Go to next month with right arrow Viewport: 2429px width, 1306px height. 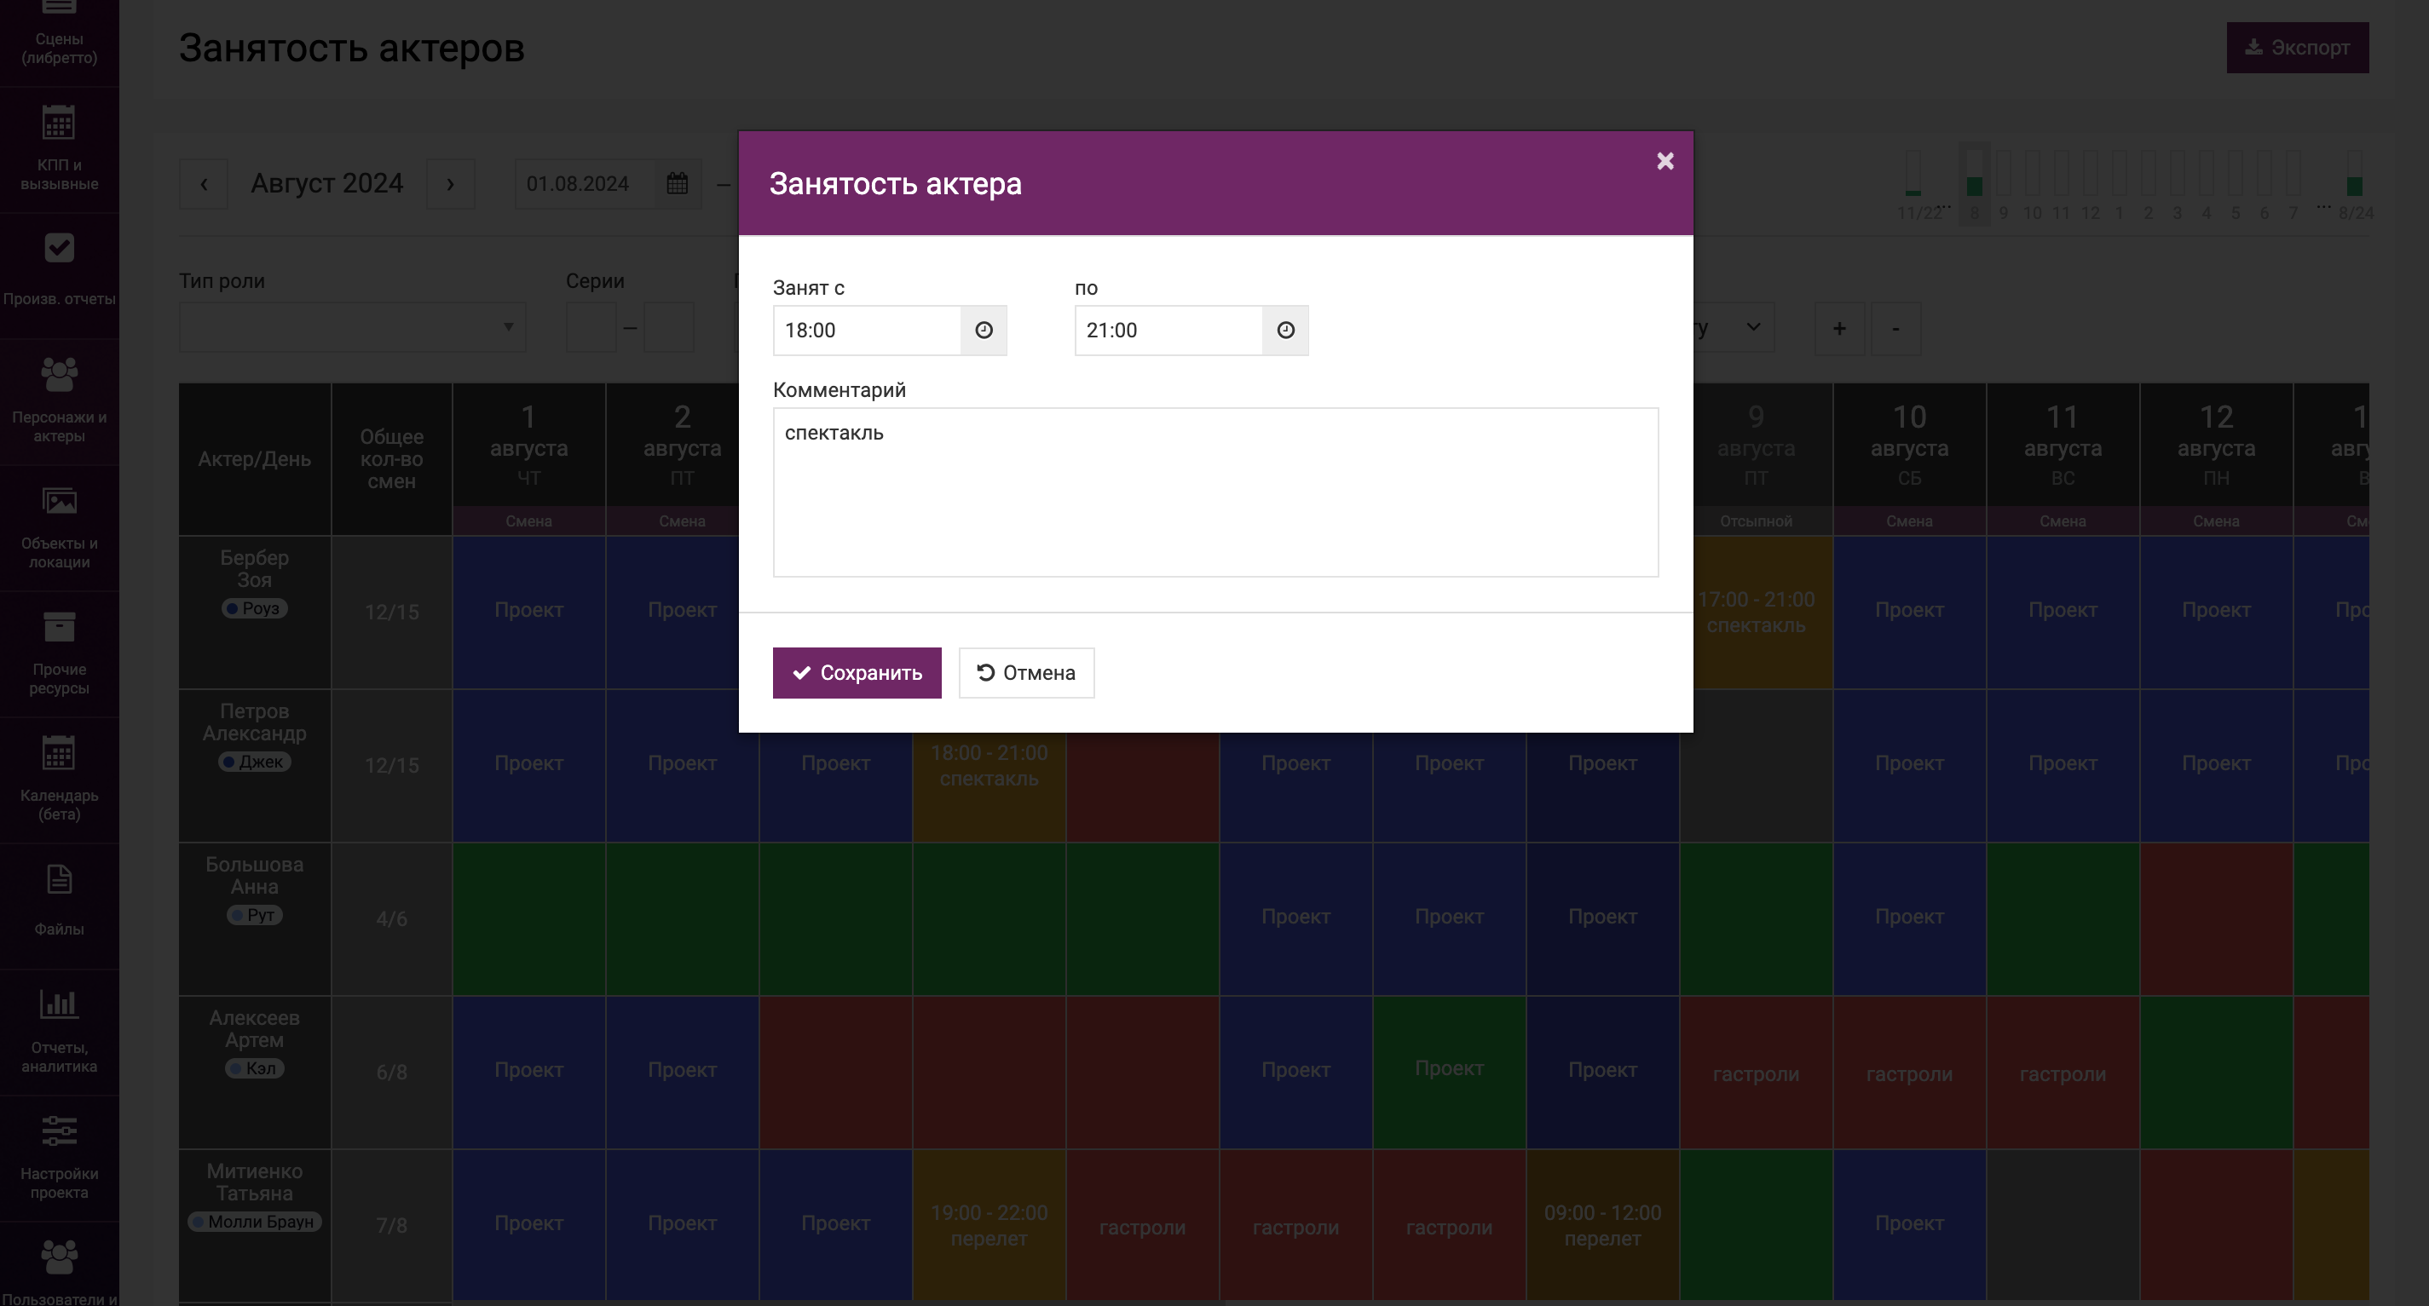click(x=450, y=184)
